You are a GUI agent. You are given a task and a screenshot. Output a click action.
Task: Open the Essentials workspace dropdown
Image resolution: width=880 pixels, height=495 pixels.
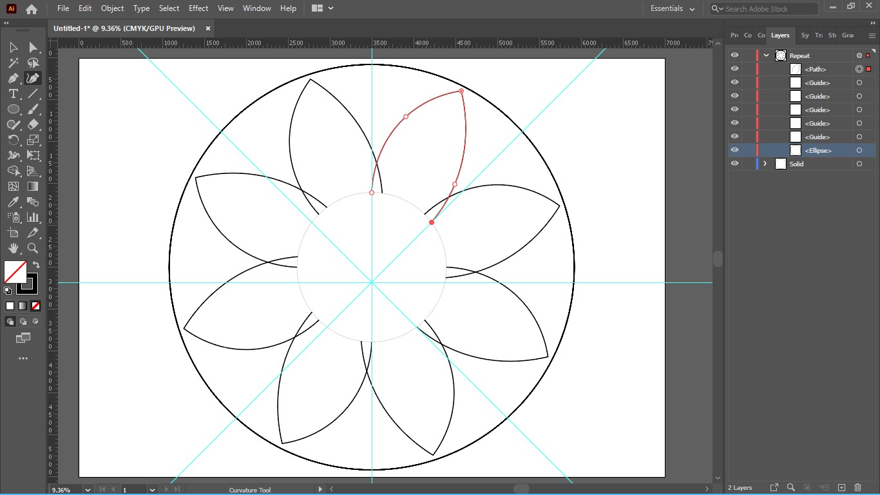pyautogui.click(x=672, y=9)
